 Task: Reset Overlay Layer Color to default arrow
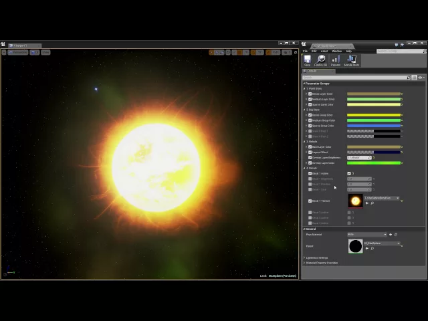coord(402,163)
